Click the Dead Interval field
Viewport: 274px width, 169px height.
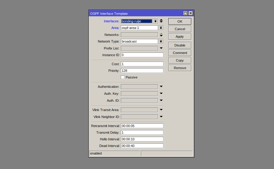click(x=142, y=146)
